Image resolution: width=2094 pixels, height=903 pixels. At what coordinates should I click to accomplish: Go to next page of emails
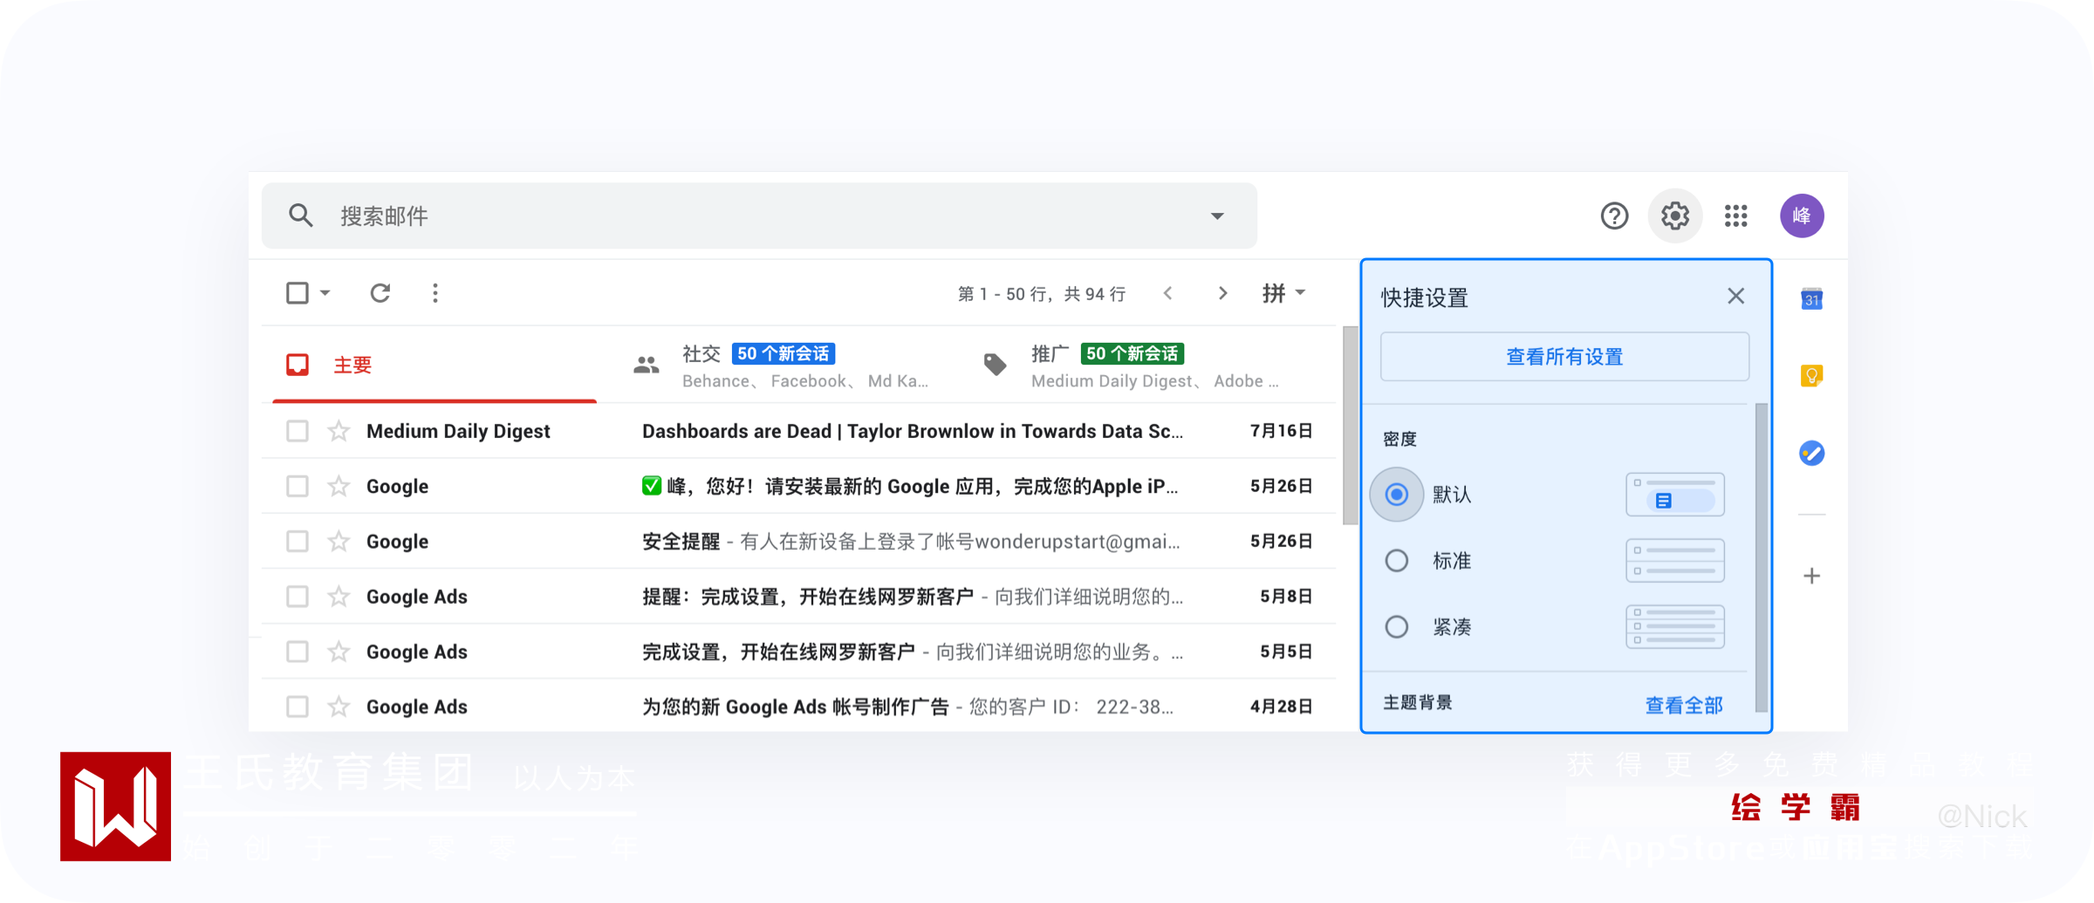pyautogui.click(x=1222, y=293)
